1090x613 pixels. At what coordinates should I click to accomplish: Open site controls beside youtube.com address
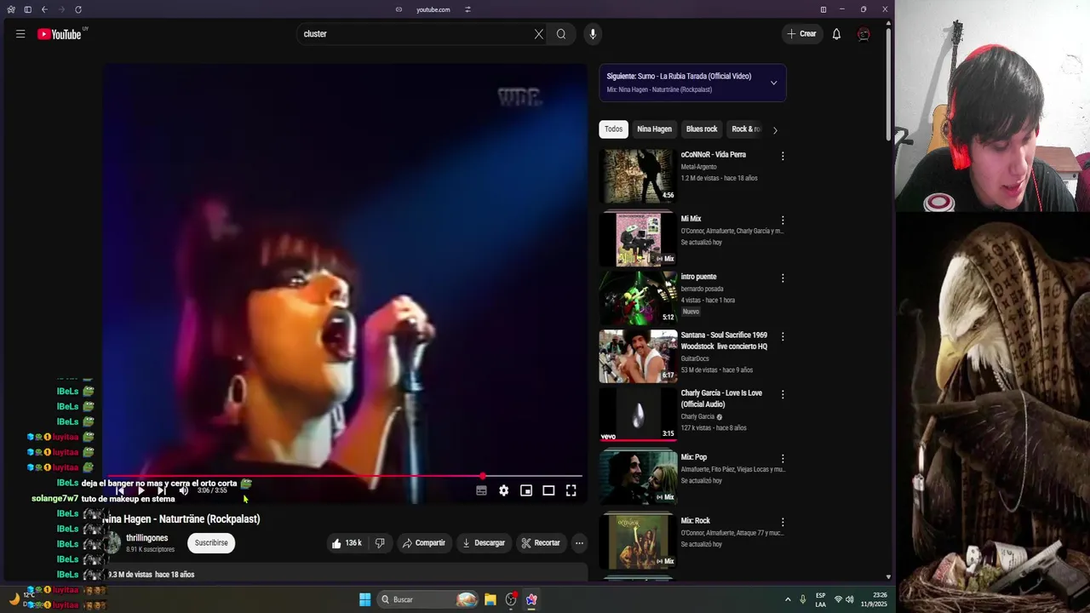tap(468, 9)
